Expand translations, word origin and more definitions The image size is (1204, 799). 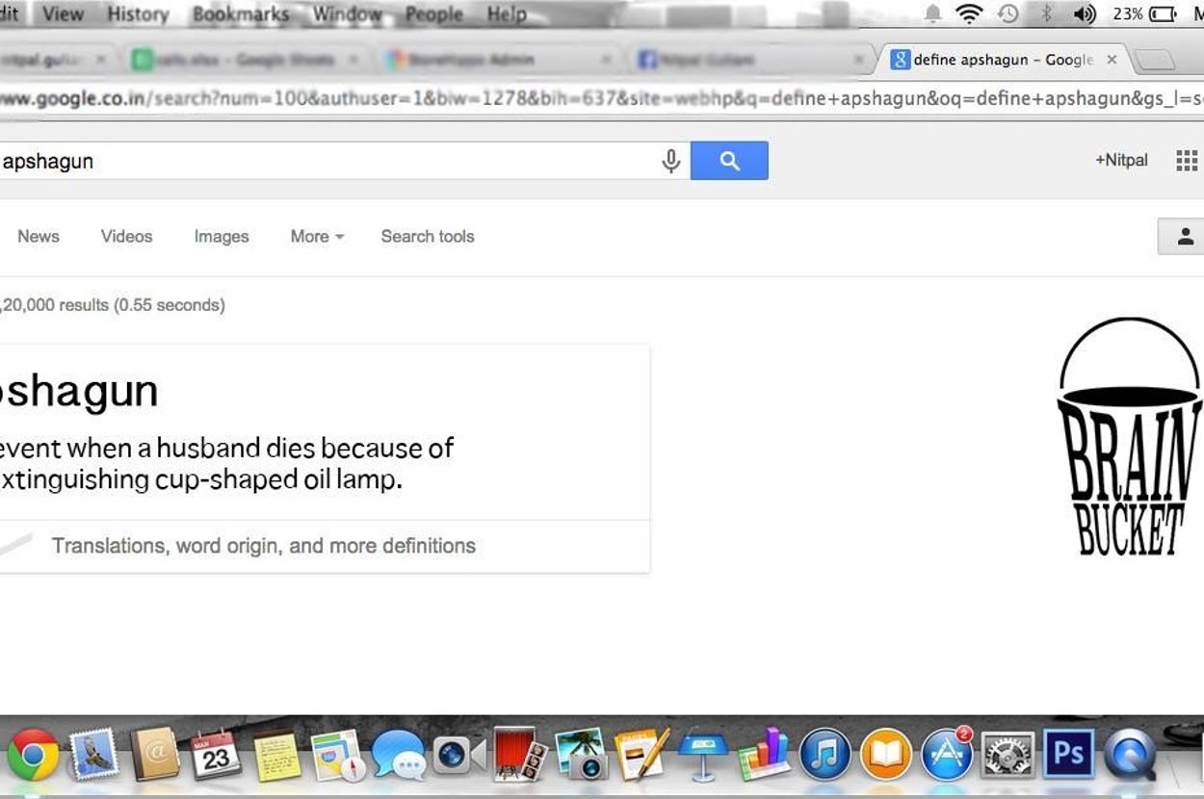pos(263,546)
